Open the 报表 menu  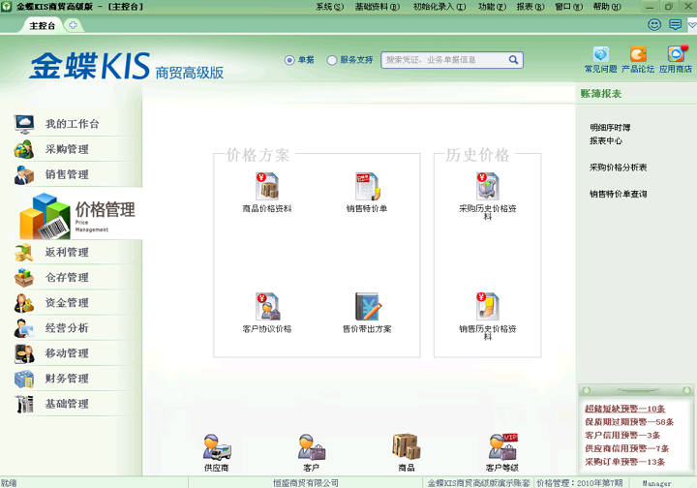pyautogui.click(x=530, y=7)
